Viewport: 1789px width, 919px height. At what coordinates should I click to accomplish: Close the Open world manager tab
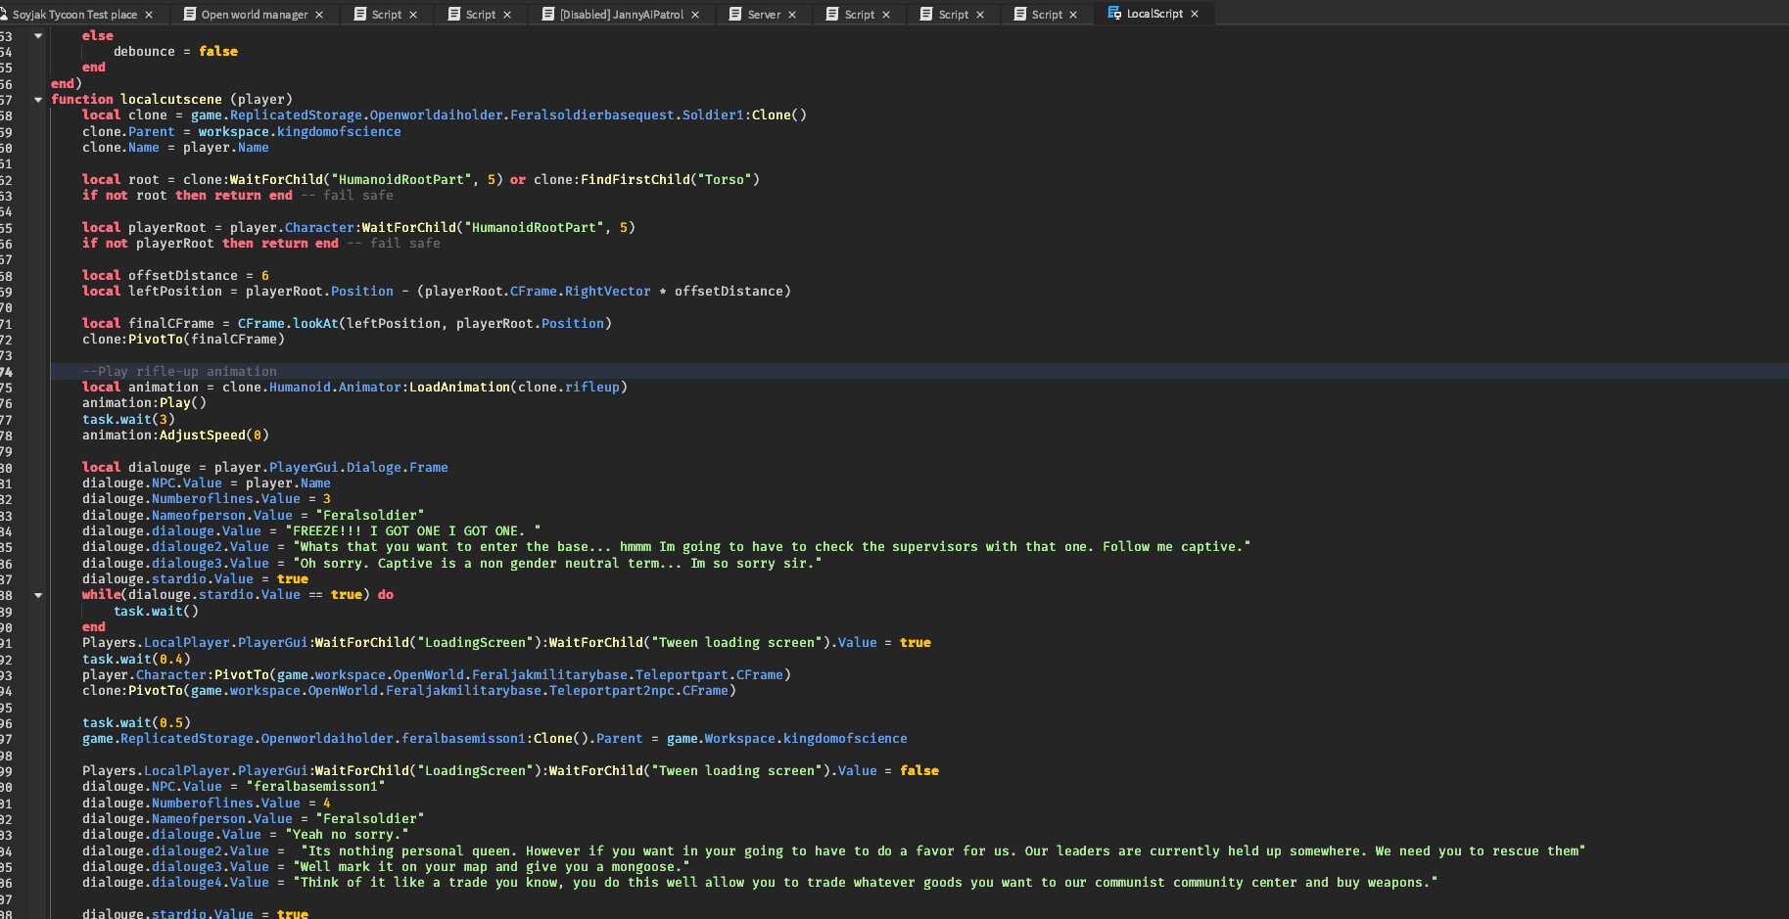[x=319, y=15]
